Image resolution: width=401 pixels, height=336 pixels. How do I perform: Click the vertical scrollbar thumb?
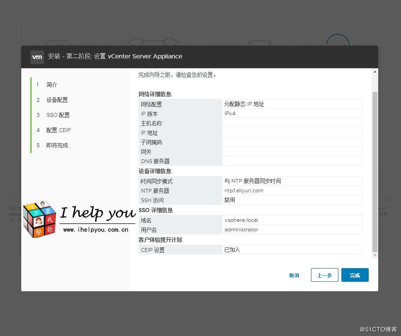[x=375, y=171]
